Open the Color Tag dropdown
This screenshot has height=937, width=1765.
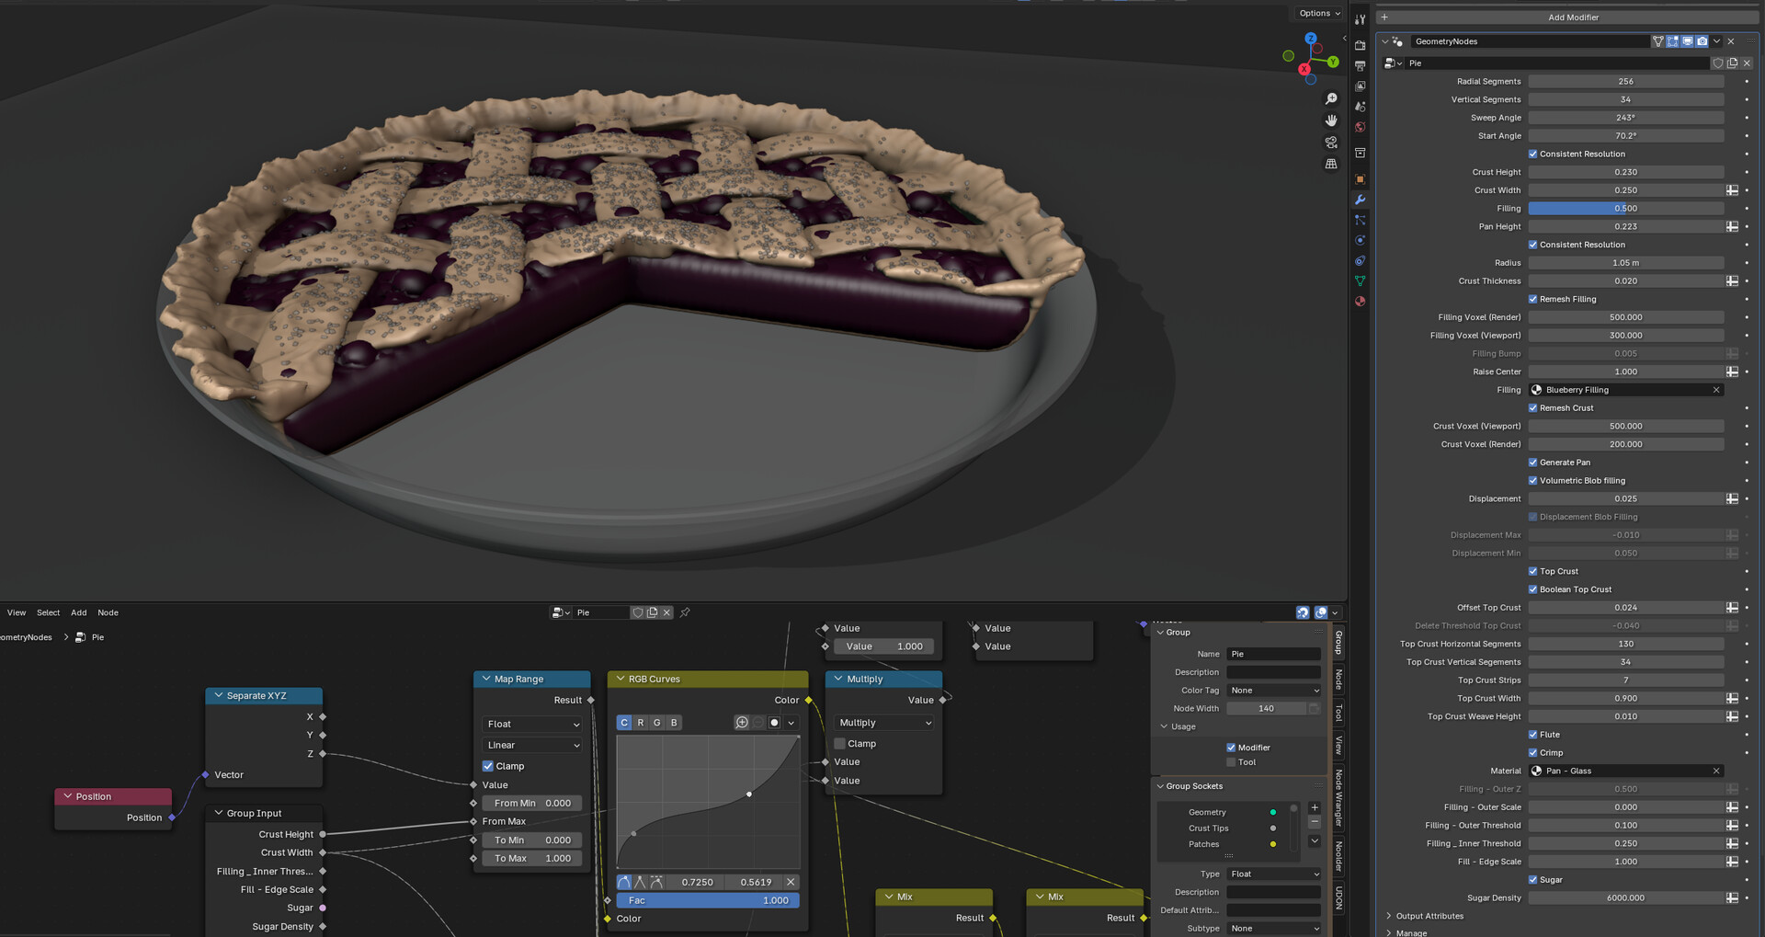coord(1273,691)
